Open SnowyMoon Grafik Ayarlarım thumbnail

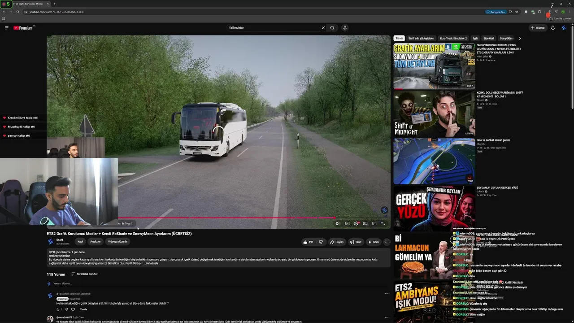[434, 66]
